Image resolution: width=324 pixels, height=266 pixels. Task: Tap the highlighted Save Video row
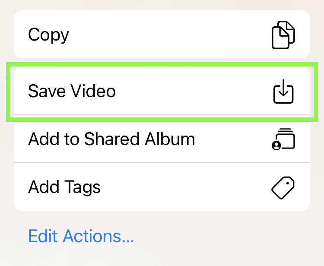162,92
